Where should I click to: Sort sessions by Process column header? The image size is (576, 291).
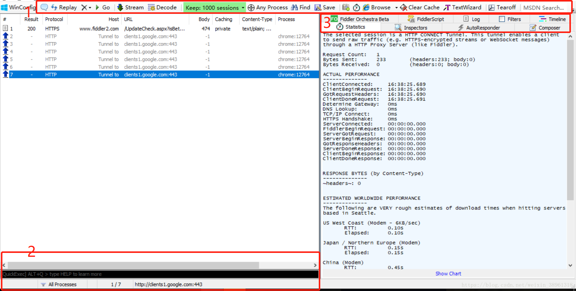[x=297, y=19]
